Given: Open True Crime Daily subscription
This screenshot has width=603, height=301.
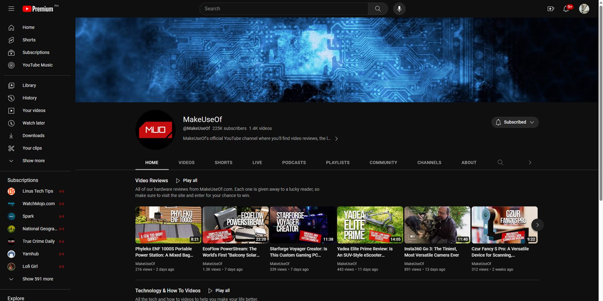Looking at the screenshot, I should [x=37, y=241].
